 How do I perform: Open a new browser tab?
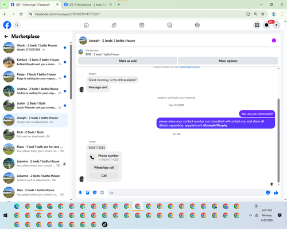click(x=119, y=5)
